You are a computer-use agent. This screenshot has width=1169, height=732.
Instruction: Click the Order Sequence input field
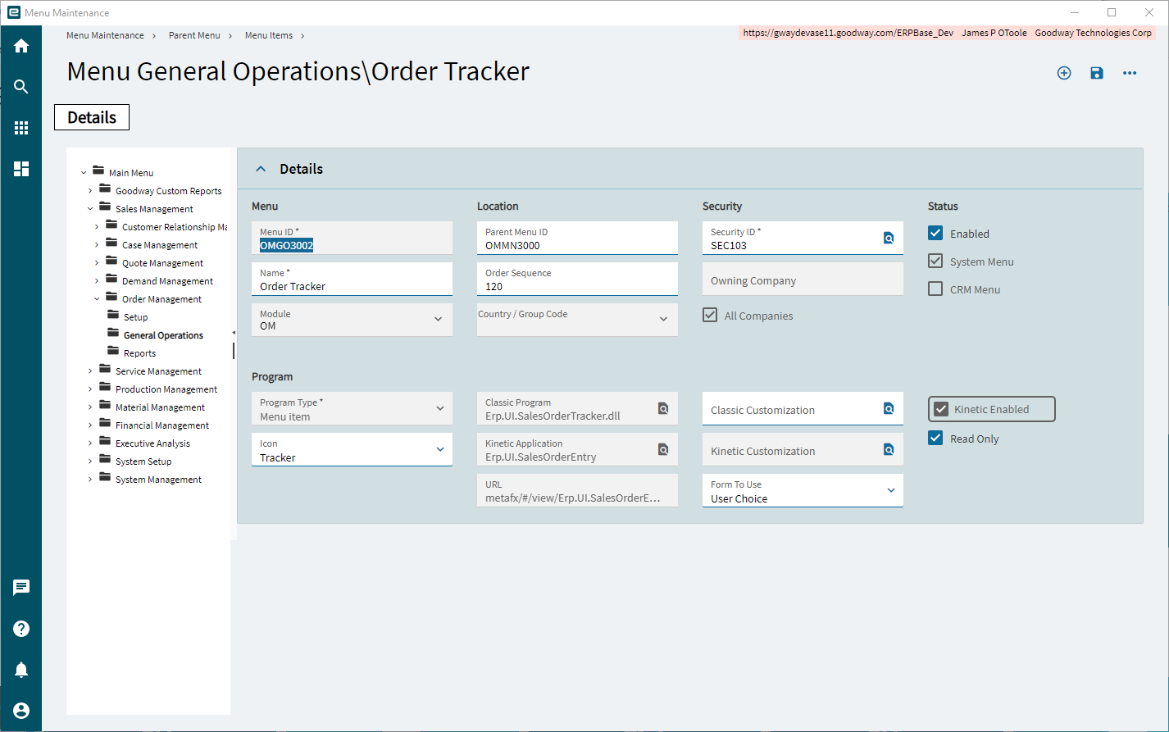[577, 279]
